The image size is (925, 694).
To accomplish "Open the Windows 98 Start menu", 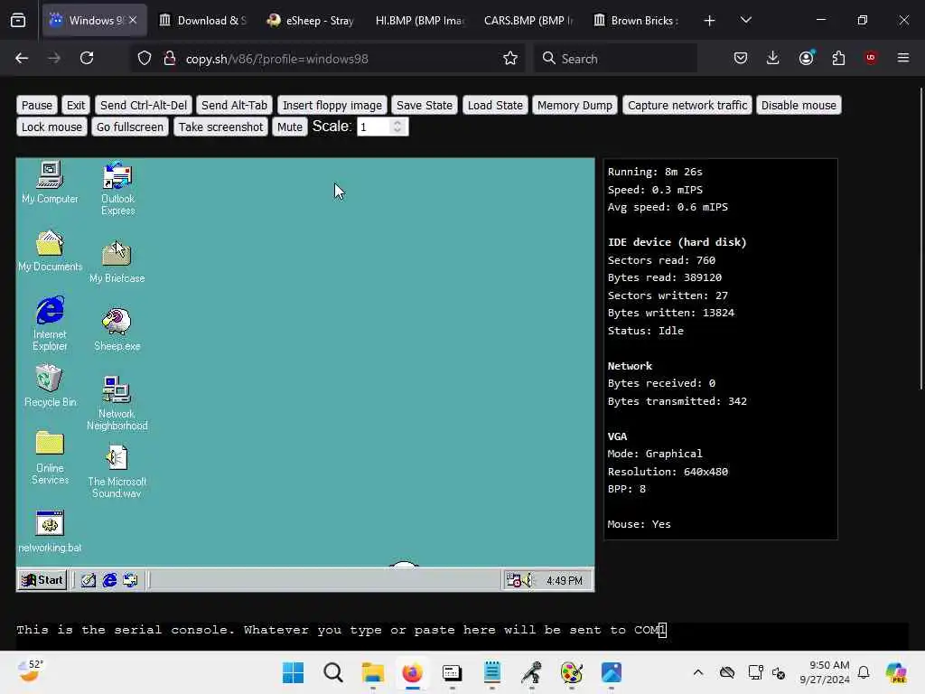I will click(x=42, y=580).
